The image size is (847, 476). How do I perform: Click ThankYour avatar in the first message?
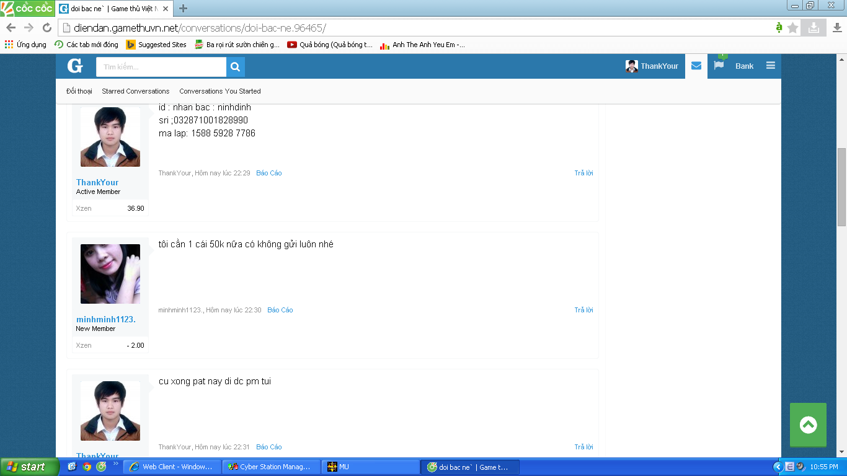pos(110,137)
